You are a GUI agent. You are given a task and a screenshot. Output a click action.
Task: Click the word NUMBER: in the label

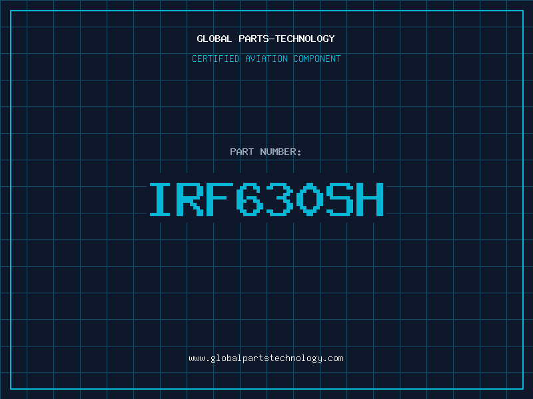click(x=281, y=152)
